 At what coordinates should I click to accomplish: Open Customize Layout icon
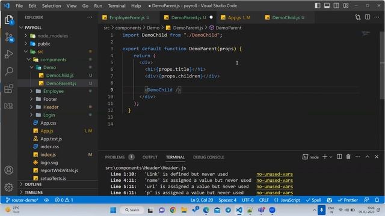[x=346, y=5]
